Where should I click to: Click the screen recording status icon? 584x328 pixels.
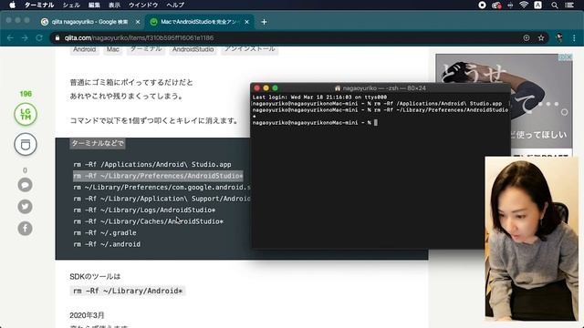click(x=482, y=5)
